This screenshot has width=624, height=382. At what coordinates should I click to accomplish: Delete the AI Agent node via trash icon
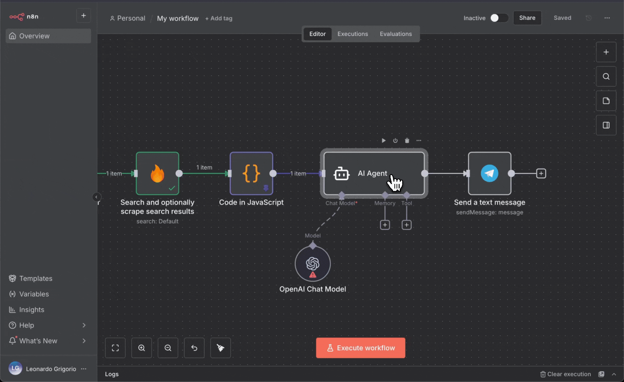[x=407, y=140]
